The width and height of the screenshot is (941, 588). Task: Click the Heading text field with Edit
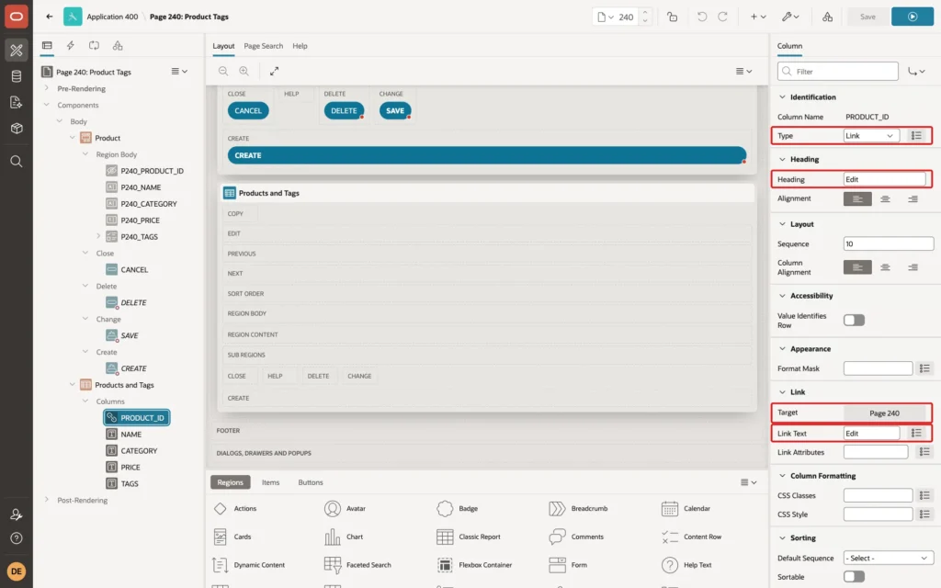click(885, 179)
